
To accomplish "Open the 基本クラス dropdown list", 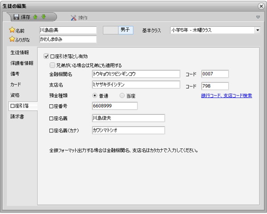I will tap(258, 30).
